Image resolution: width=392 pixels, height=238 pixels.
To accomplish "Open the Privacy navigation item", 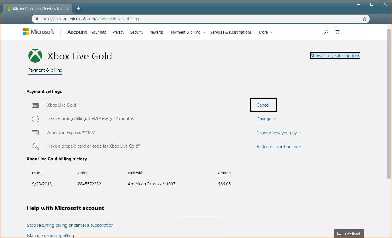I will pyautogui.click(x=118, y=32).
